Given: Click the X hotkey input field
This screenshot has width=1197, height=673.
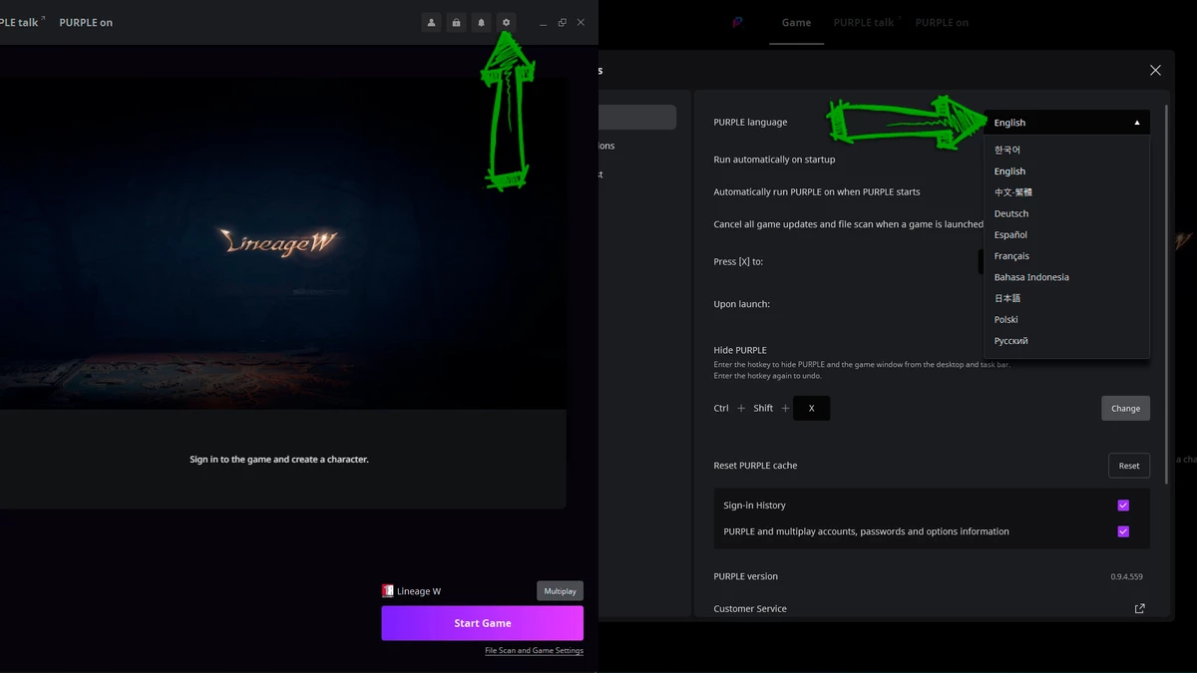Looking at the screenshot, I should pos(811,408).
